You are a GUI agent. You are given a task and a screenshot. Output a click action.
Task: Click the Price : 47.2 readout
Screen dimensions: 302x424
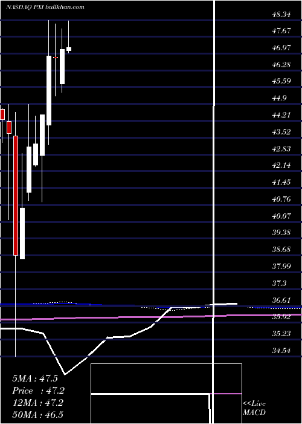pos(38,391)
